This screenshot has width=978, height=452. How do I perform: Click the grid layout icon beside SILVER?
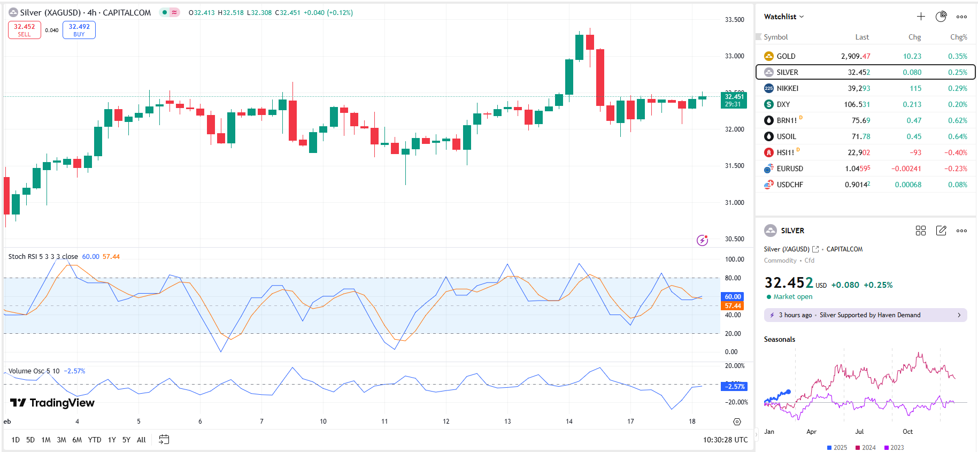pyautogui.click(x=920, y=231)
